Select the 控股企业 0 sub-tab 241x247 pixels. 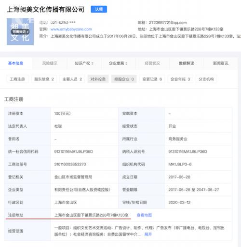[124, 79]
